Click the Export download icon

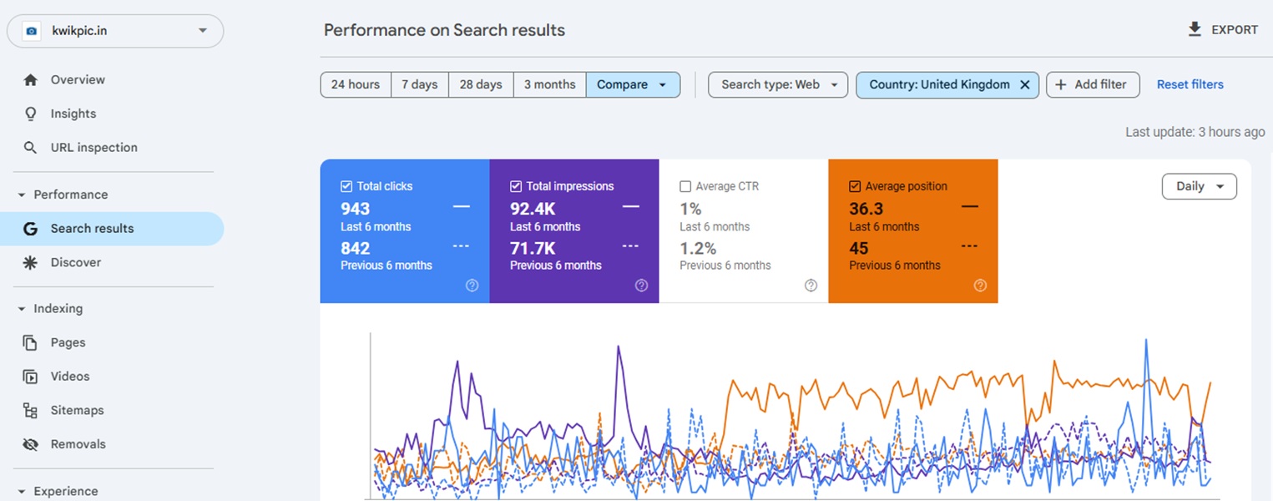click(x=1195, y=29)
